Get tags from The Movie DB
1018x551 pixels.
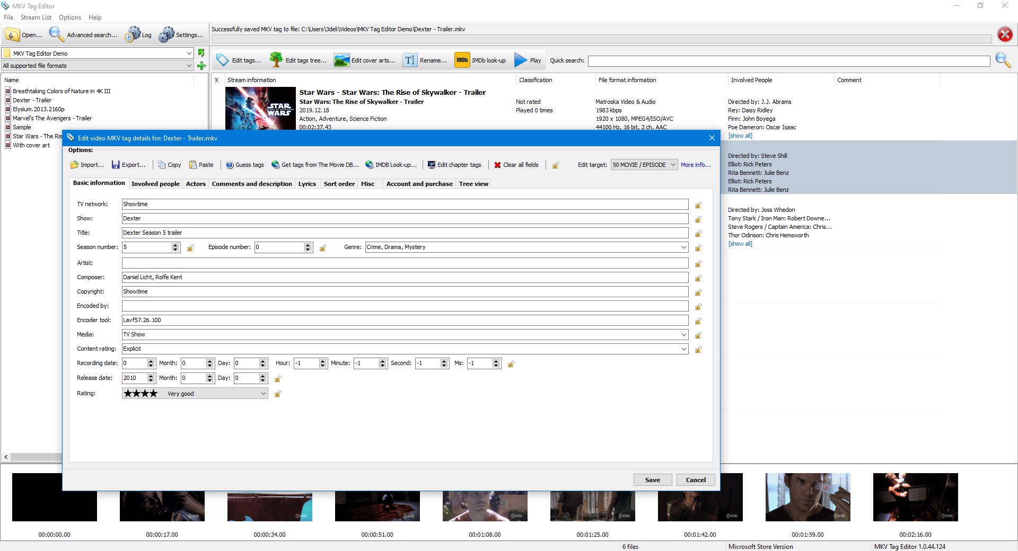315,165
